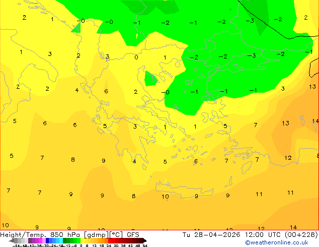Select the '850' pressure level value
319x247 pixels.
click(x=57, y=235)
